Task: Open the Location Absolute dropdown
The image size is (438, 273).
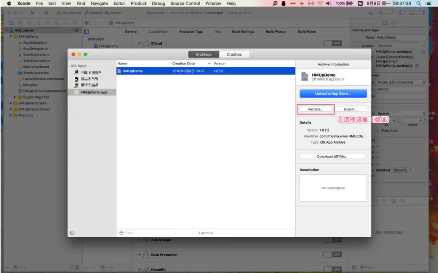Action: [x=401, y=46]
